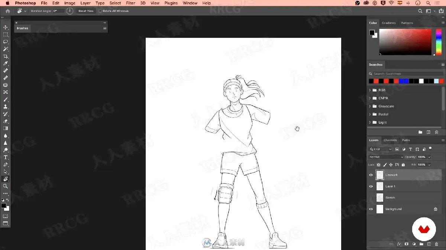Toggle lock transparent pixels icon
Screen dimensions: 446x250
click(379, 165)
